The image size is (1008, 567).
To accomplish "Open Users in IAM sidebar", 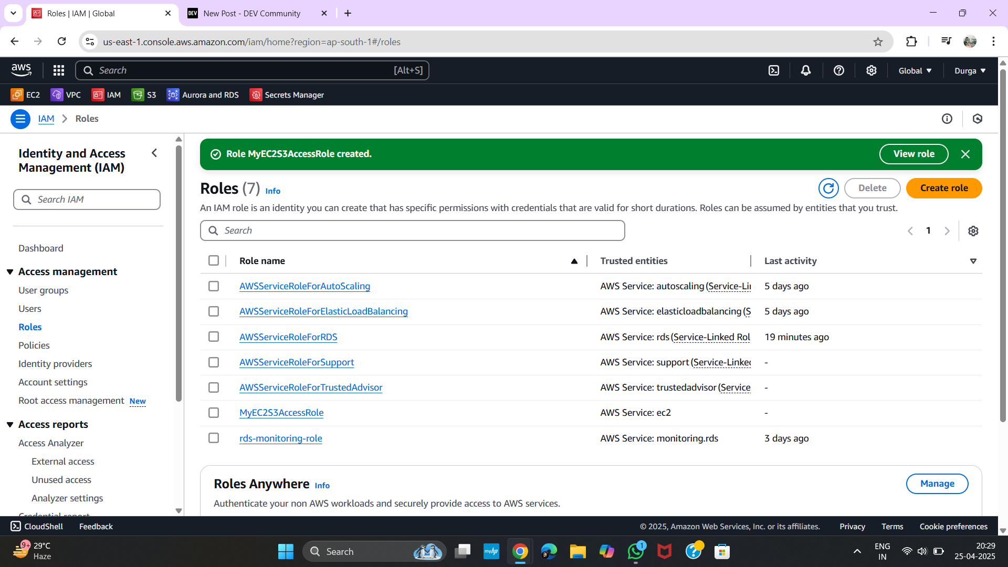I will tap(30, 309).
